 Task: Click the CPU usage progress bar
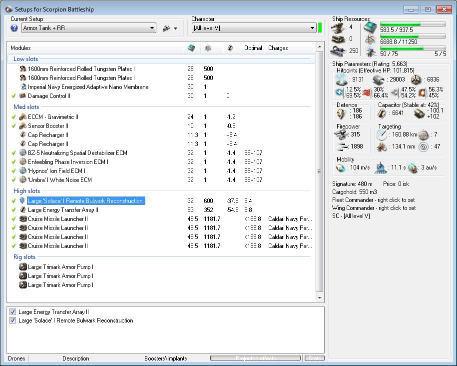(413, 24)
